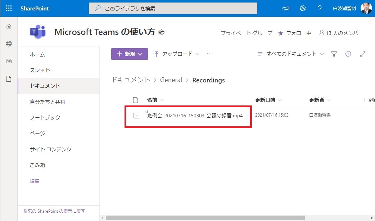
Task: Open the more commands ellipsis
Action: point(210,54)
